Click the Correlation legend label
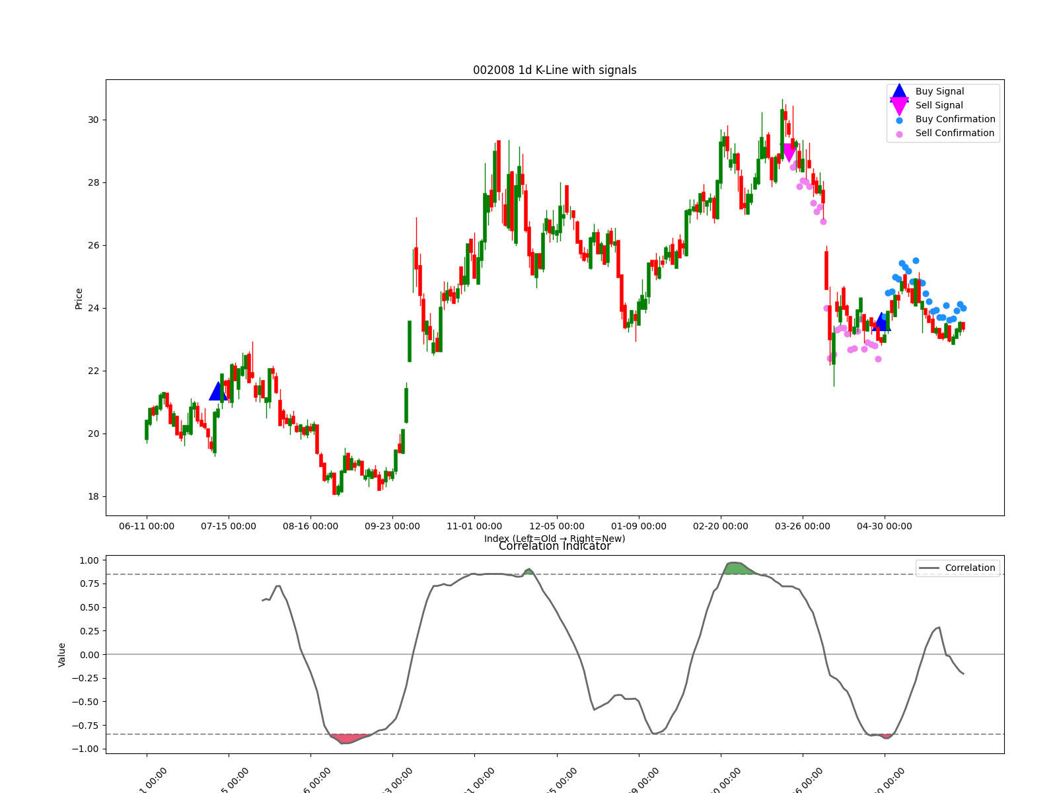The height and width of the screenshot is (793, 1057). pos(970,568)
